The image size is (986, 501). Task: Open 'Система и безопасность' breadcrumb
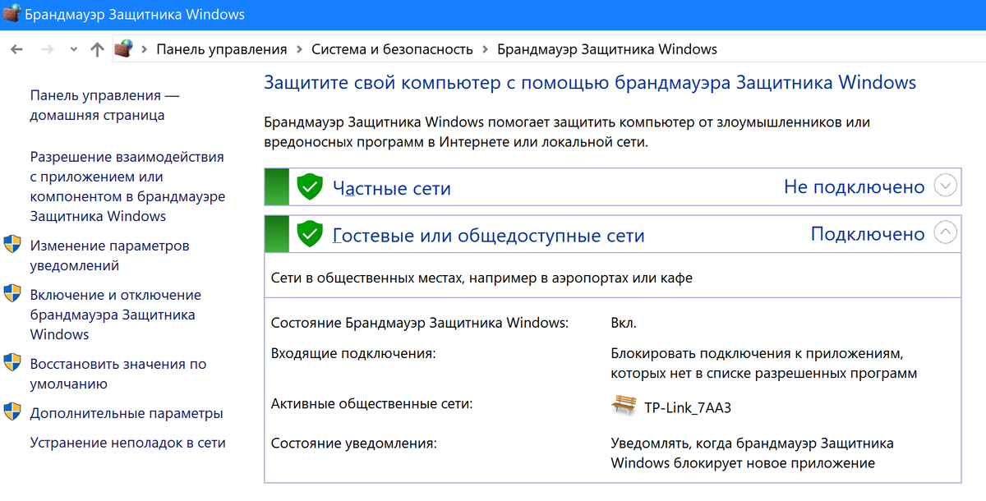click(392, 49)
